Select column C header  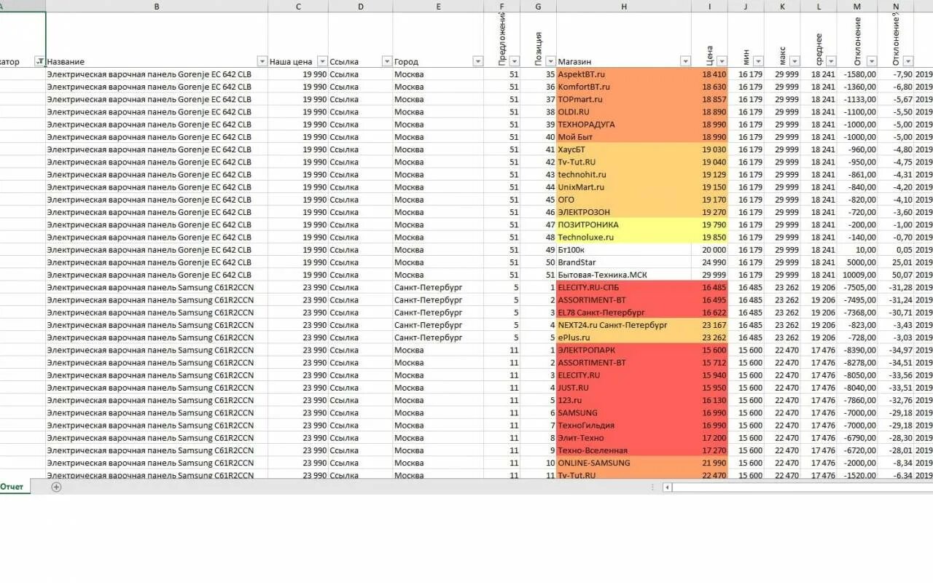pos(298,6)
